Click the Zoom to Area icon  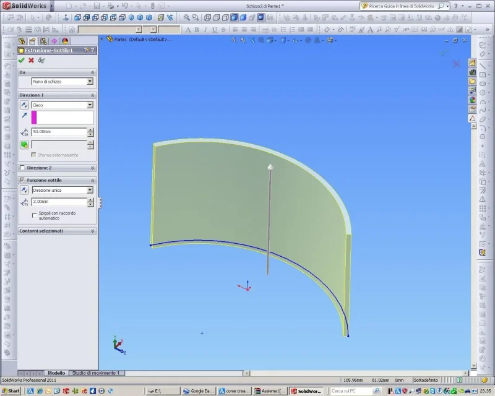point(196,18)
